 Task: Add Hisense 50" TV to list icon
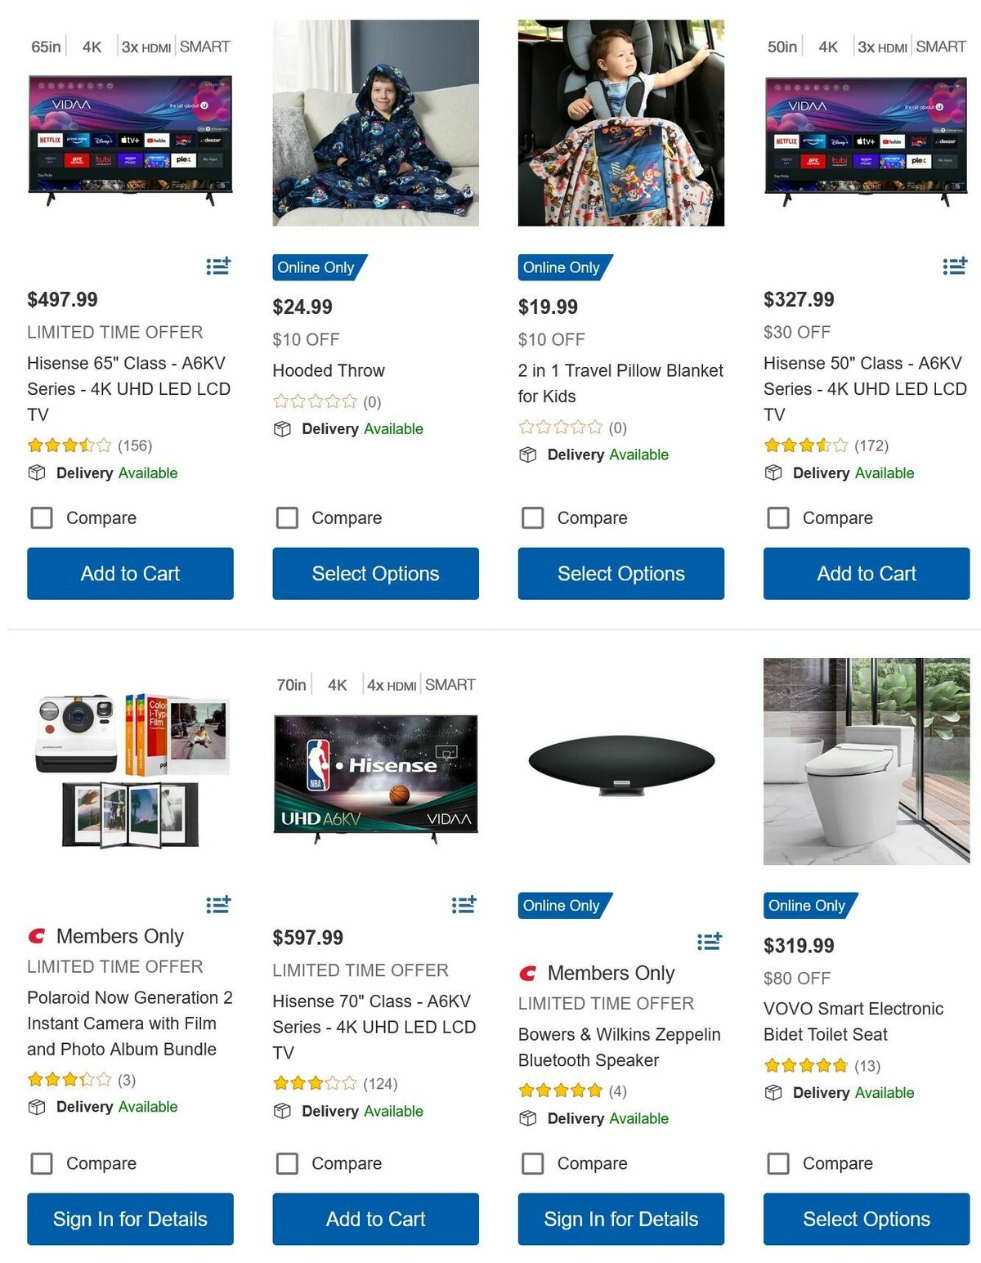[955, 266]
